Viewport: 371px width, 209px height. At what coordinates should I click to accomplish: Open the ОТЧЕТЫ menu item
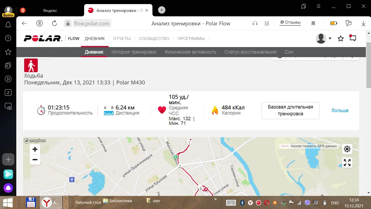tap(122, 39)
